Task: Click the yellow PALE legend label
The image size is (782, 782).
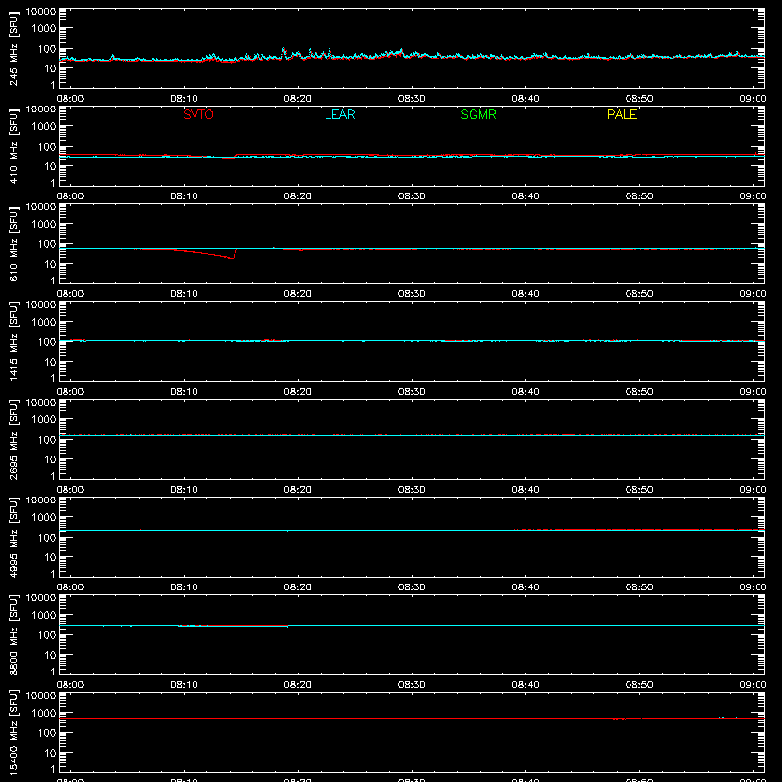Action: tap(622, 114)
